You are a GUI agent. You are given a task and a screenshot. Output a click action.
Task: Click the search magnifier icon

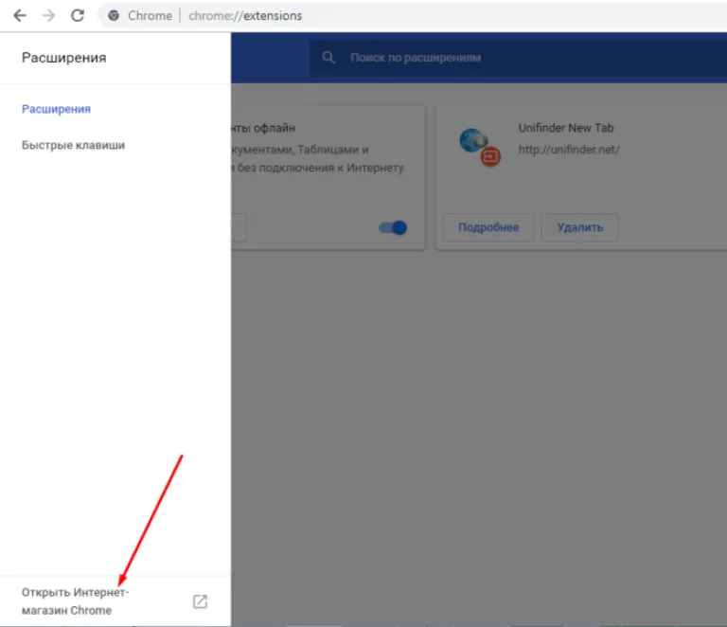point(328,58)
